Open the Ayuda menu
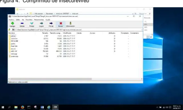 tap(48, 20)
